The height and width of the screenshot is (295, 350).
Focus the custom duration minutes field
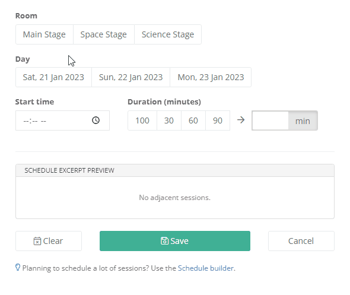pos(271,120)
